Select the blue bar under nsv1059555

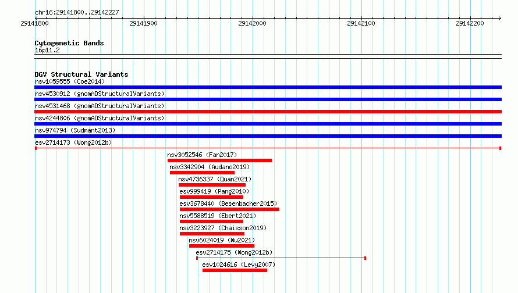pos(268,87)
